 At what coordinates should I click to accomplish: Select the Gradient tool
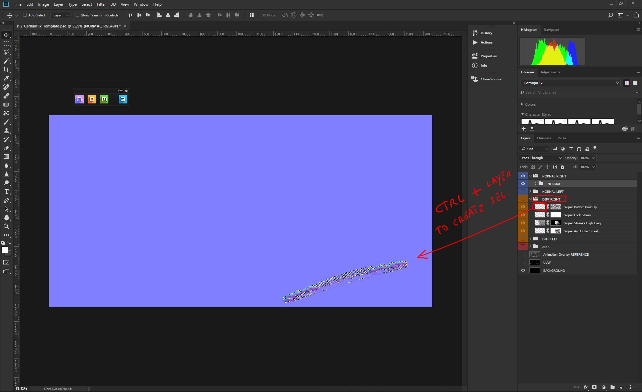click(x=6, y=157)
